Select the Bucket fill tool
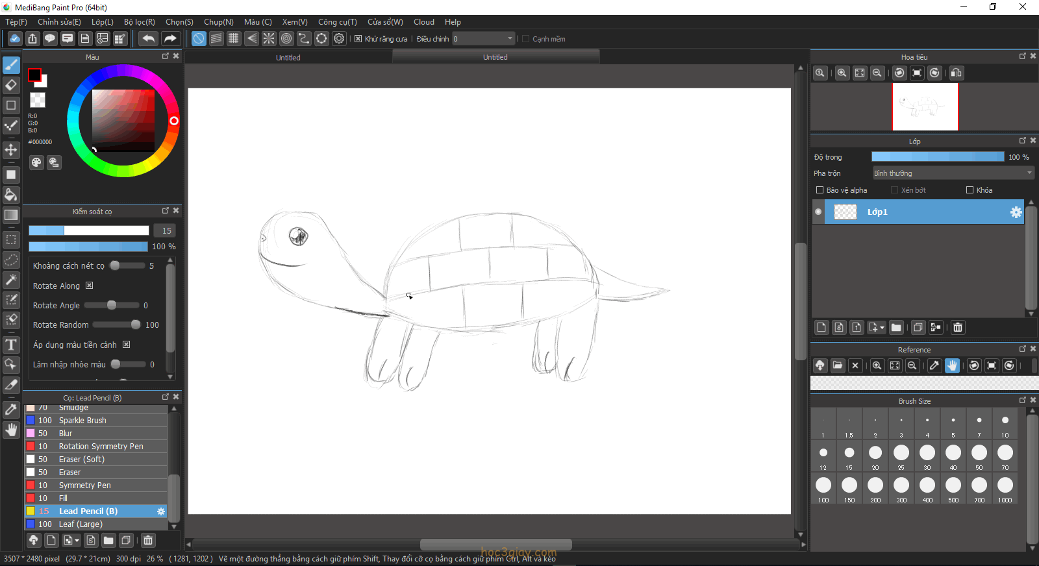 [x=11, y=195]
